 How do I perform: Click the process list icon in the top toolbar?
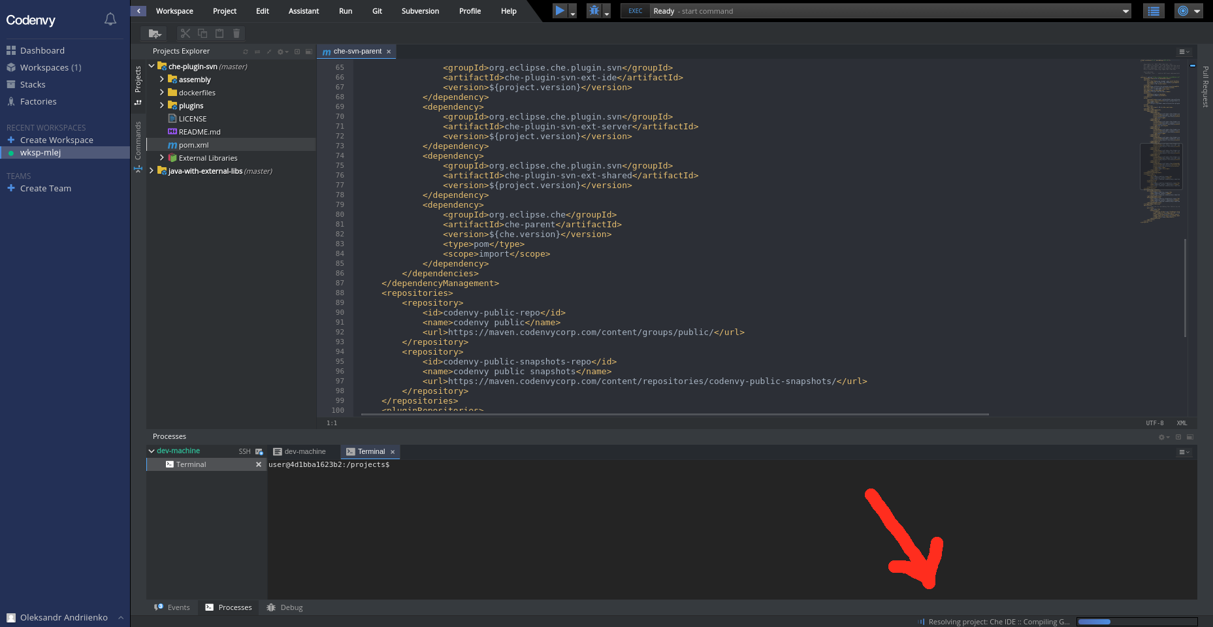pos(1154,11)
